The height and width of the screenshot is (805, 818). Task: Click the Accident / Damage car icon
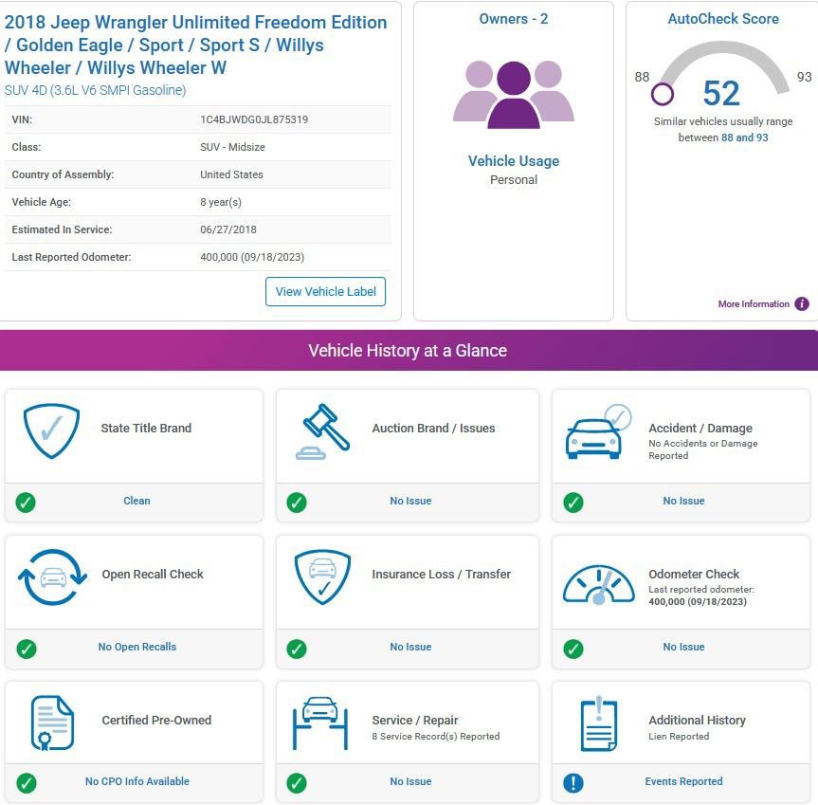point(598,430)
